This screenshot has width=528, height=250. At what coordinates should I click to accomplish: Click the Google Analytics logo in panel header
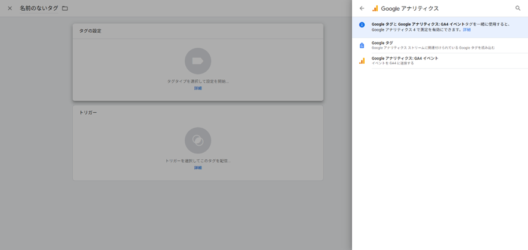375,8
